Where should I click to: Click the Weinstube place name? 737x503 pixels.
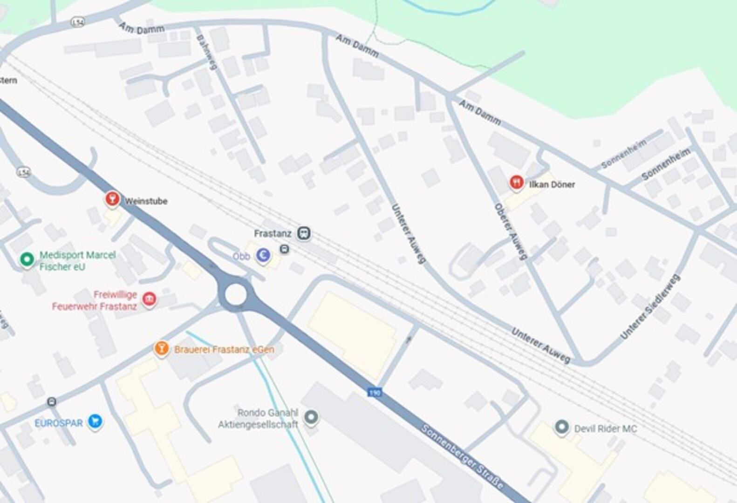point(146,201)
